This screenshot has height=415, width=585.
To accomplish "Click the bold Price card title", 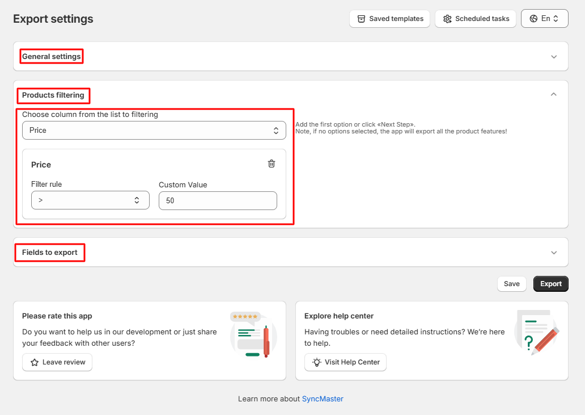I will pos(41,165).
